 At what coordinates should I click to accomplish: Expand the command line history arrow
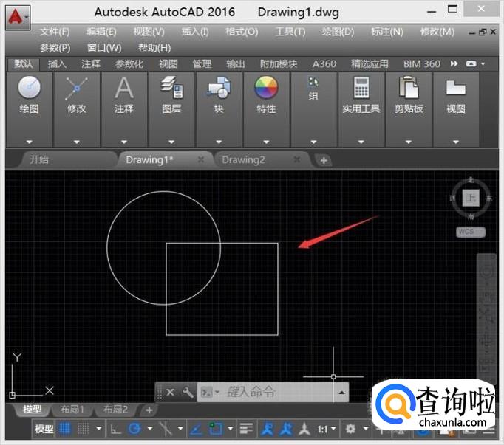coord(341,392)
